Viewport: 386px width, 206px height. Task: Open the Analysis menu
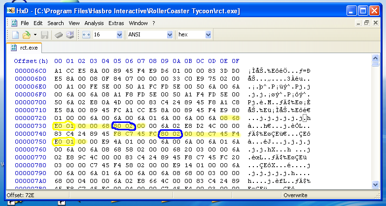pos(94,23)
